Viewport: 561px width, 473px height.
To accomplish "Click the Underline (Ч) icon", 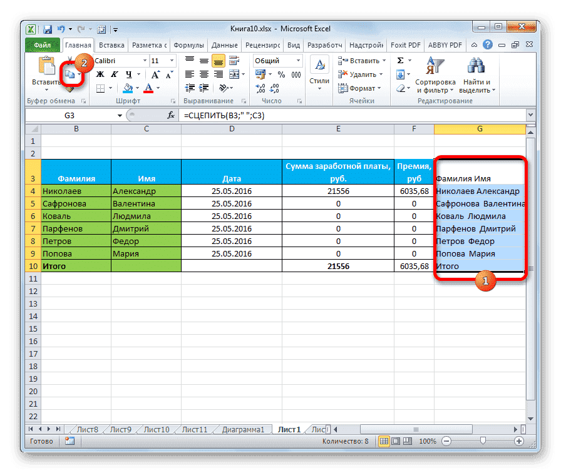I will [129, 74].
